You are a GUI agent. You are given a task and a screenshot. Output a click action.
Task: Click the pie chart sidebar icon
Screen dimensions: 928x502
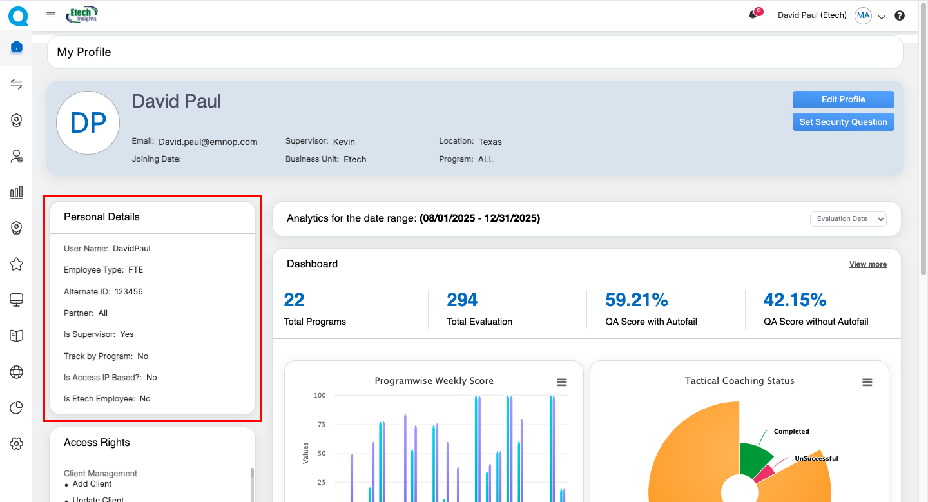pyautogui.click(x=17, y=407)
